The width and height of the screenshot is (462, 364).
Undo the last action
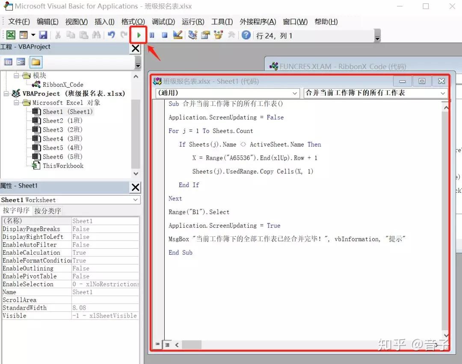coord(111,35)
